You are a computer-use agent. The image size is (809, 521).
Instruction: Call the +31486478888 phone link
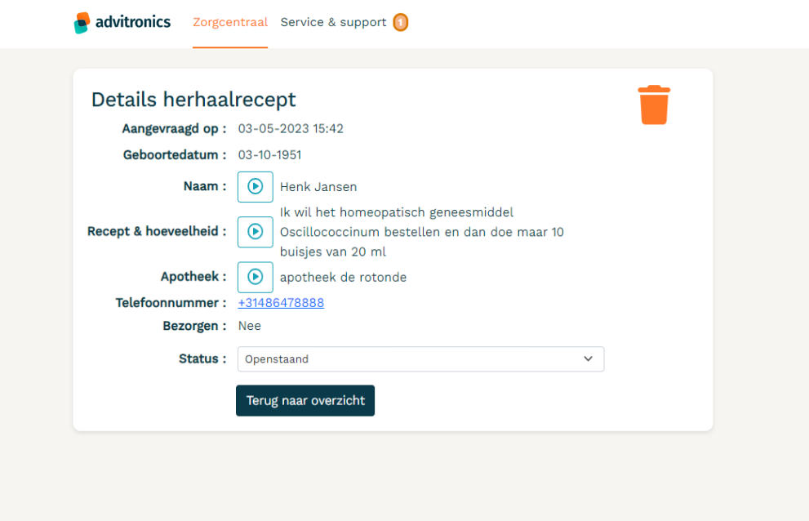(280, 302)
